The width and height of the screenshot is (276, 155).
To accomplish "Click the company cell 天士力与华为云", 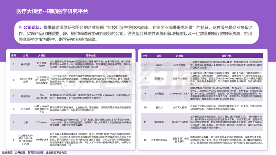I will pos(159,140).
